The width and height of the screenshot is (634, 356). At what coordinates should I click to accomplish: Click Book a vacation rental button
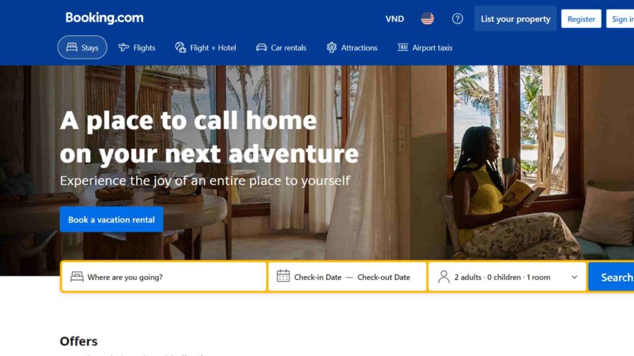pos(111,219)
